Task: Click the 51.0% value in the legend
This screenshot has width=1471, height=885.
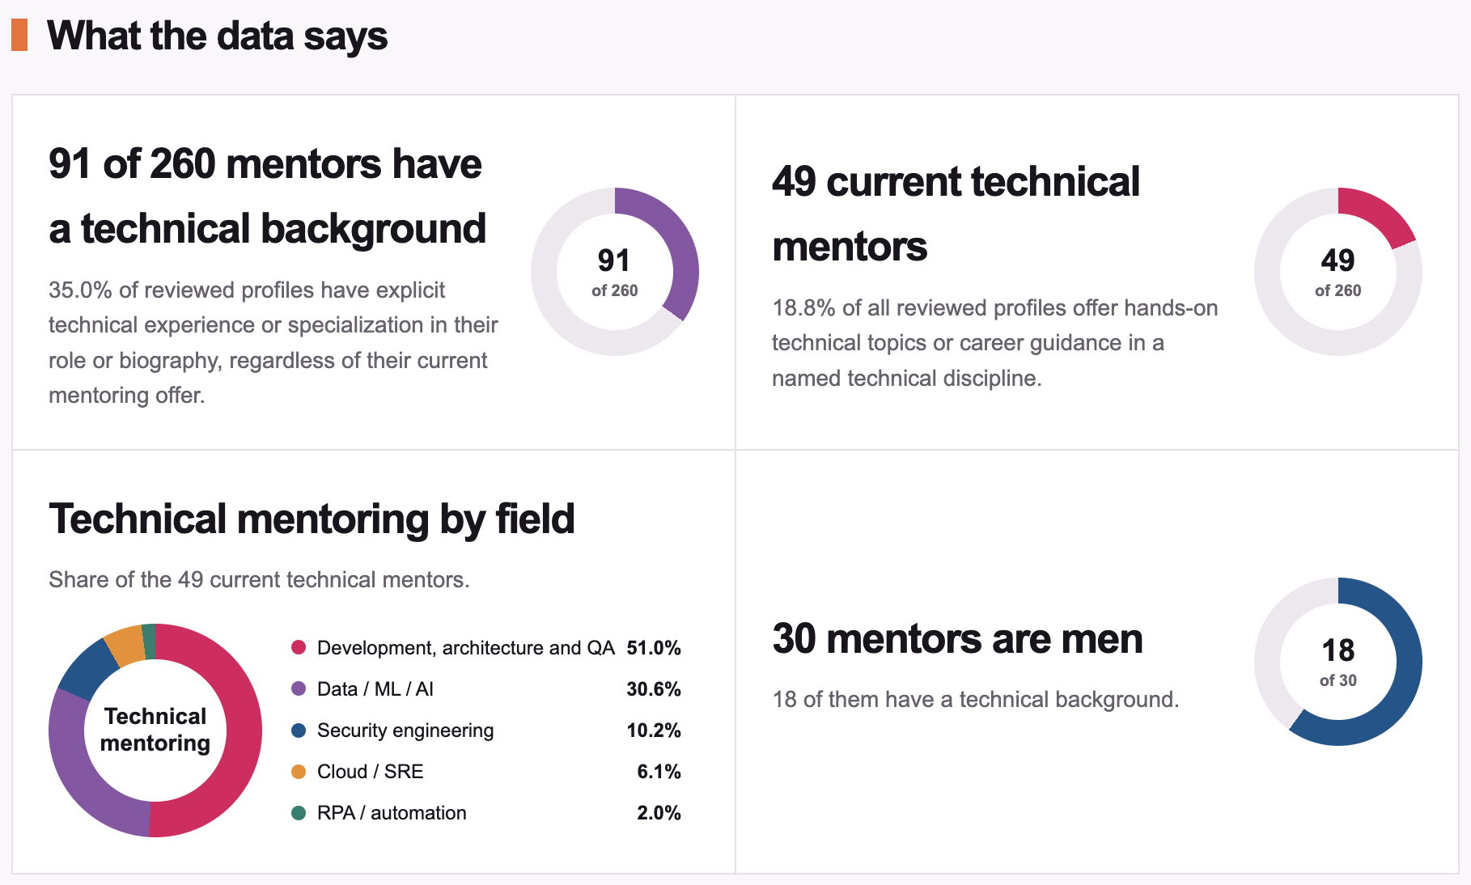Action: coord(654,648)
